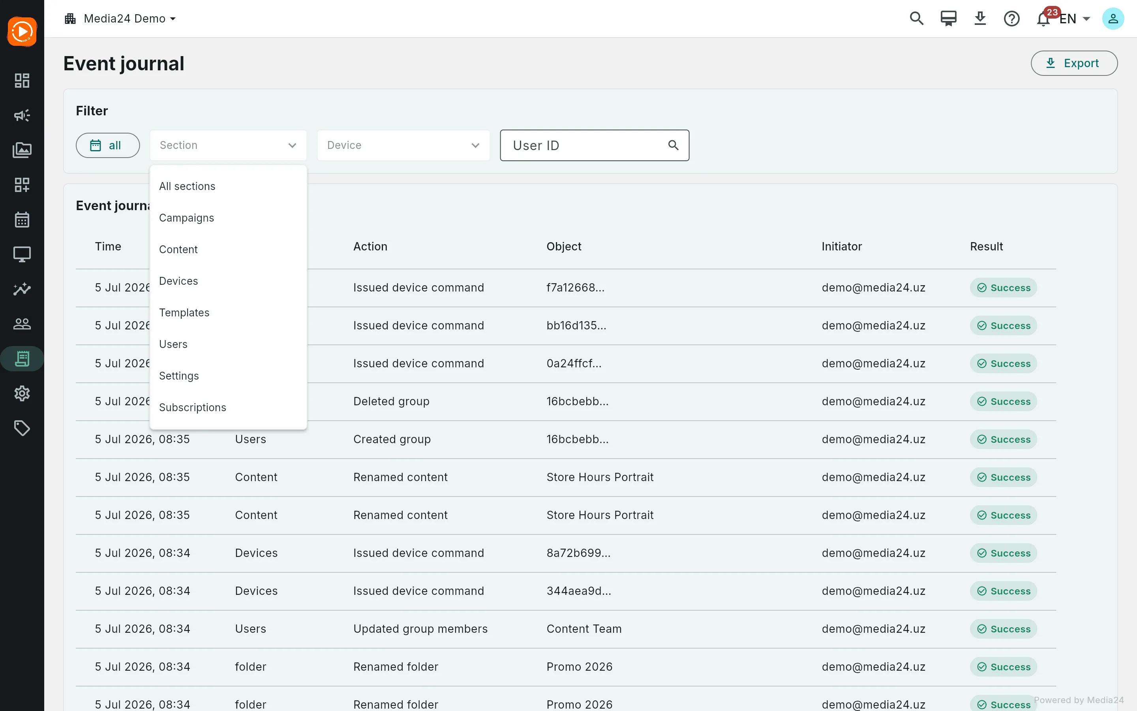Viewport: 1137px width, 711px height.
Task: Click the Result column header
Action: click(986, 246)
